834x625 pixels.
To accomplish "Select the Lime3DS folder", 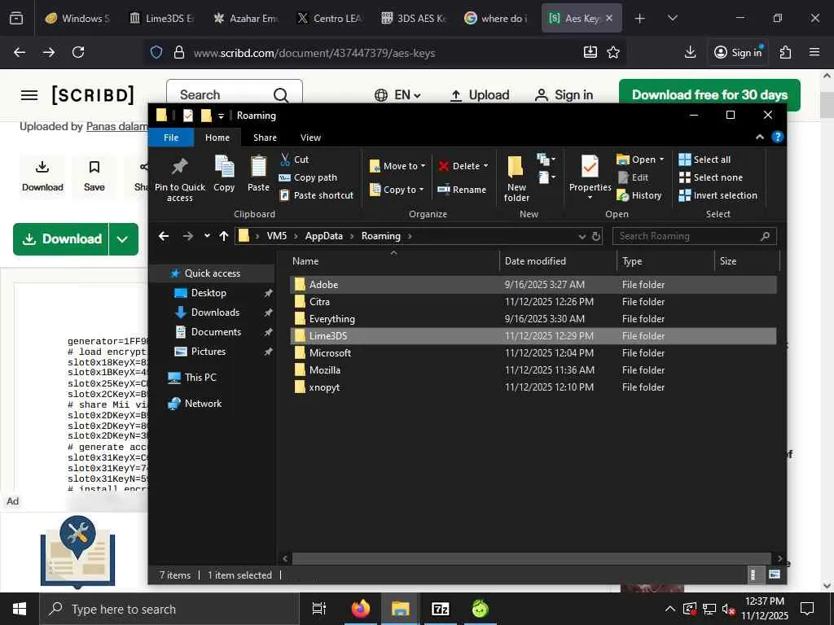I will coord(533,336).
